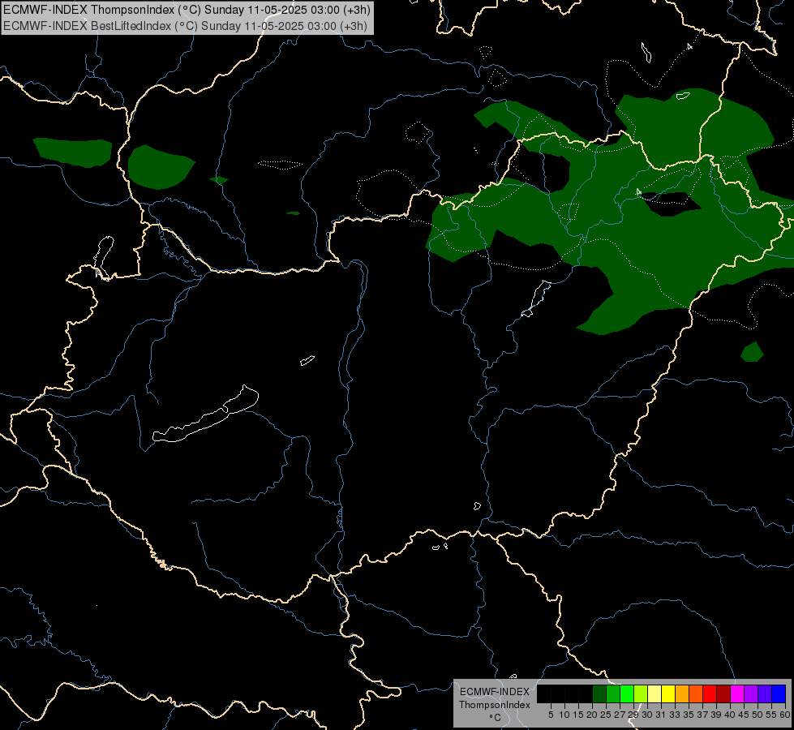Screen dimensions: 794x730
Task: Select the violet 50–55 legend swatch
Action: (x=765, y=693)
